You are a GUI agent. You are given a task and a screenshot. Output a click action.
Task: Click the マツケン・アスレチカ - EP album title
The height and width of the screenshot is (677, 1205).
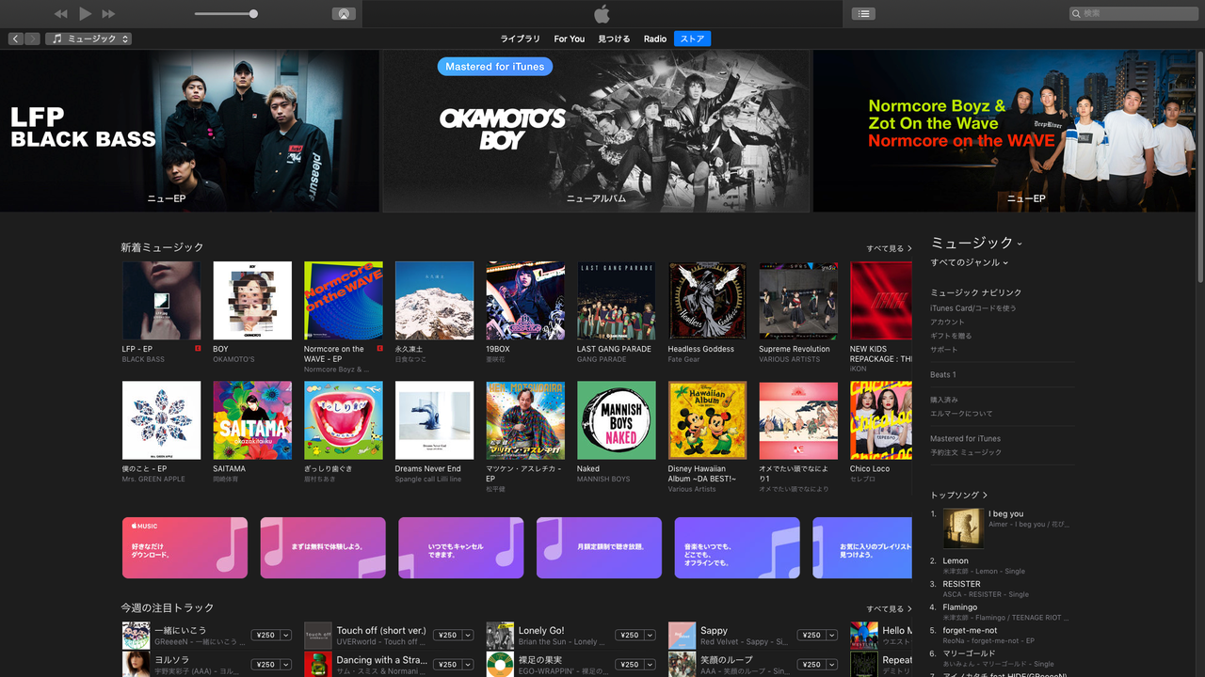tap(523, 473)
